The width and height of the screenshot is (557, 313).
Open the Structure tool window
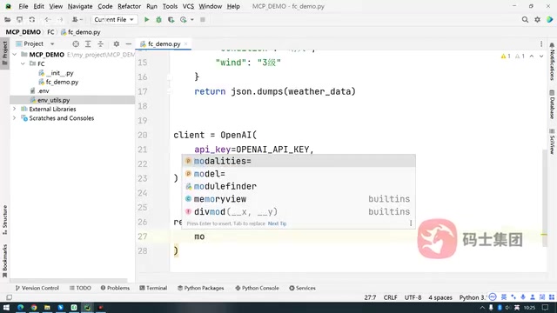coord(4,220)
